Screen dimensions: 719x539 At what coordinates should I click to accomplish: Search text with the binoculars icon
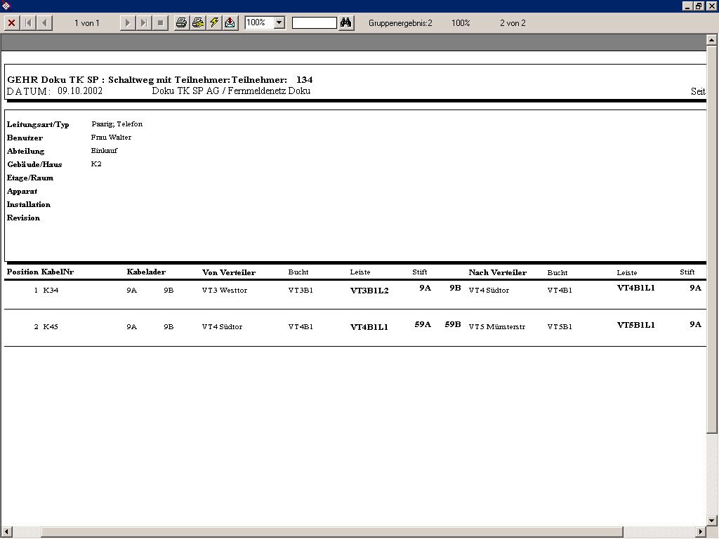[346, 23]
